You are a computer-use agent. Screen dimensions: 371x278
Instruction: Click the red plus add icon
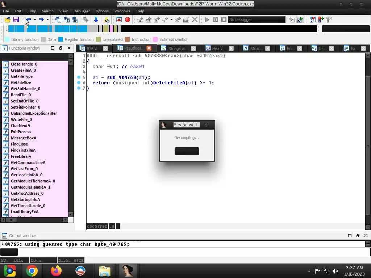pyautogui.click(x=321, y=20)
